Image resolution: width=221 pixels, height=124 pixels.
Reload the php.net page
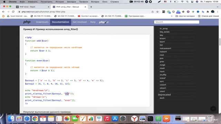[x=13, y=12]
